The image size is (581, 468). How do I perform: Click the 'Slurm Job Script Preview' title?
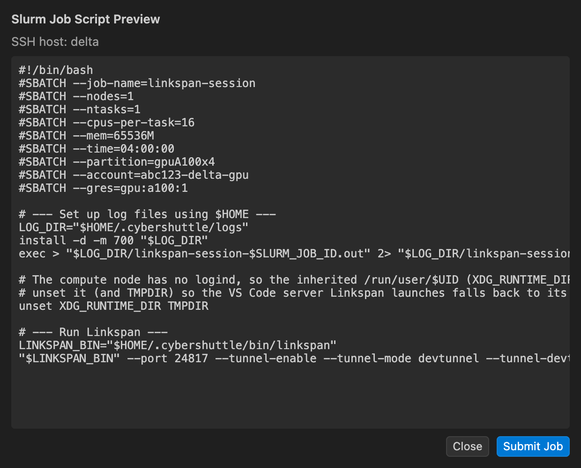tap(86, 19)
